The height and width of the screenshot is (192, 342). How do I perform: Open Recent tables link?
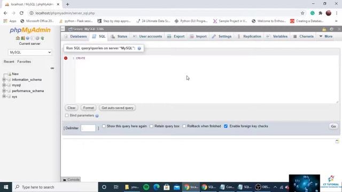pyautogui.click(x=9, y=62)
